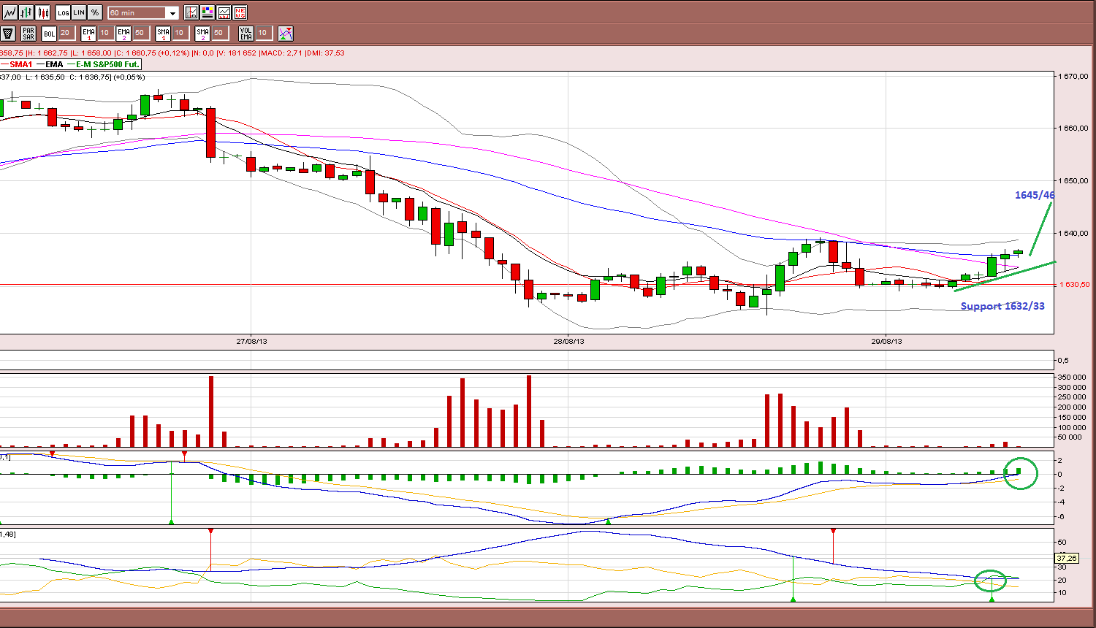Toggle the EMA 2 indicator
Viewport: 1096px width, 628px height.
pyautogui.click(x=123, y=34)
